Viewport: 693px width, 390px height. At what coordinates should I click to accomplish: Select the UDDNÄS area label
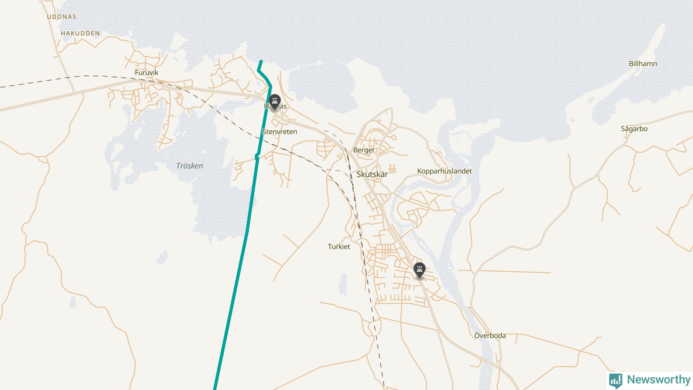click(62, 17)
